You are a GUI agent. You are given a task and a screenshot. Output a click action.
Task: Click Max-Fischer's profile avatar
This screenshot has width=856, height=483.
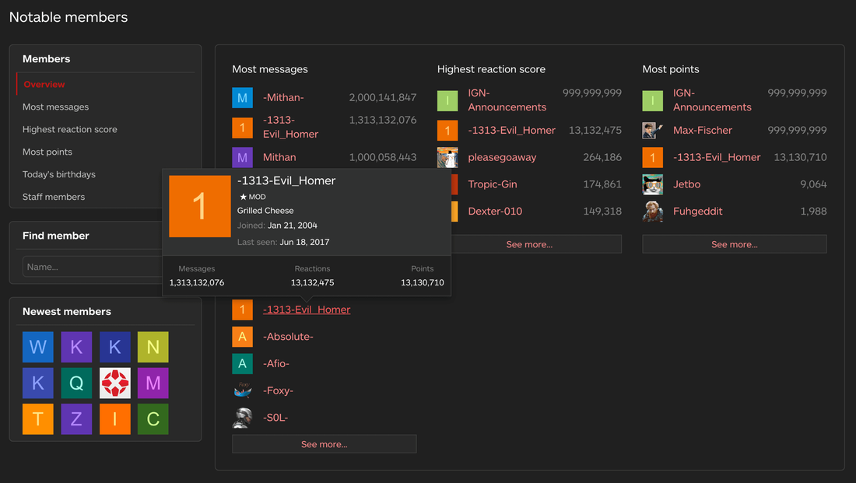652,130
